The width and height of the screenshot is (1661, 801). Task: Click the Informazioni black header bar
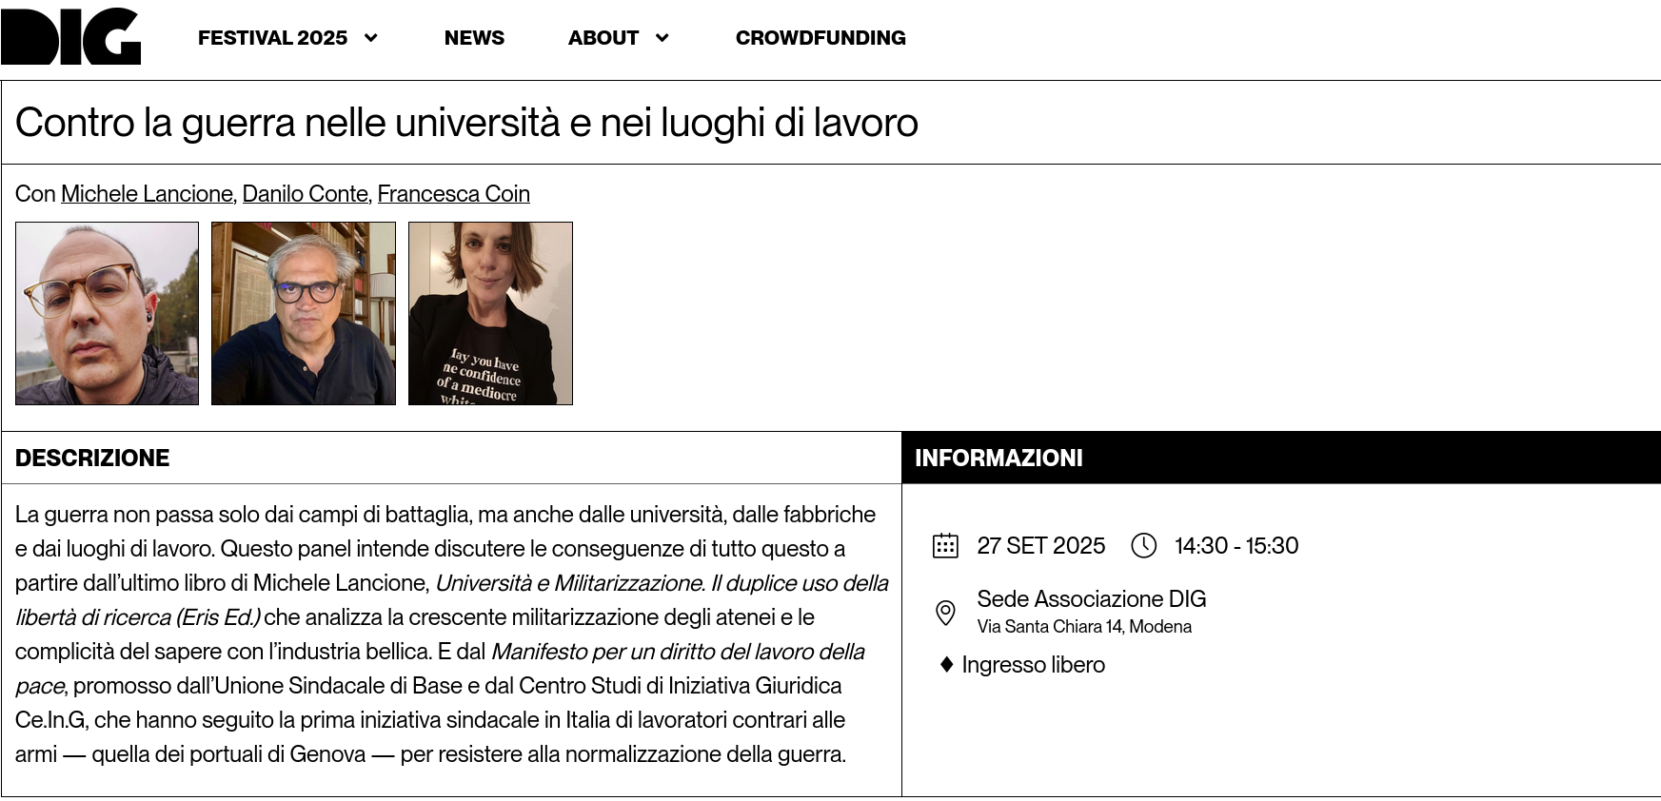[1280, 458]
